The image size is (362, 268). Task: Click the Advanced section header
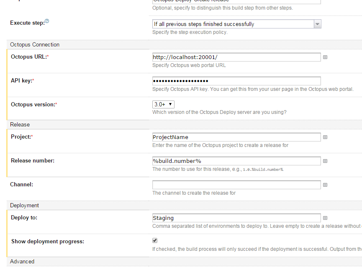pos(22,261)
